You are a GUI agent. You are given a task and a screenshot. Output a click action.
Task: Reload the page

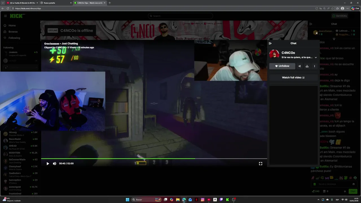(x=8, y=8)
